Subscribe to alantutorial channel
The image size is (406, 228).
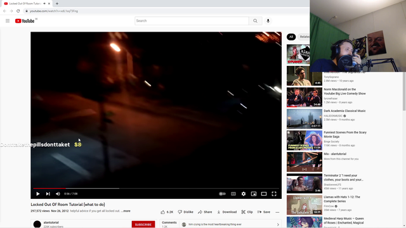tap(143, 224)
